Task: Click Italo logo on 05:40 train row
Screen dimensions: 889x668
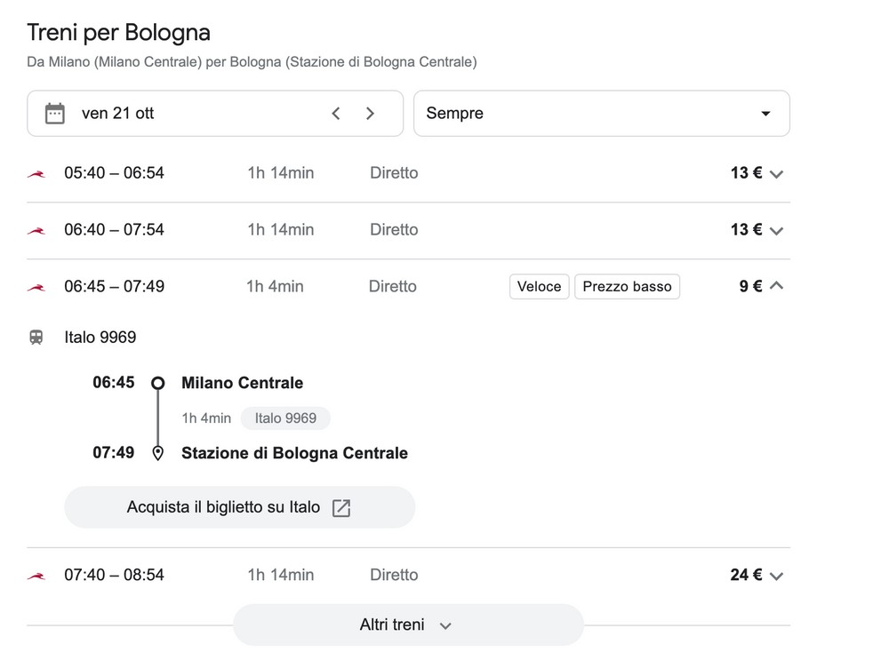Action: pyautogui.click(x=36, y=174)
